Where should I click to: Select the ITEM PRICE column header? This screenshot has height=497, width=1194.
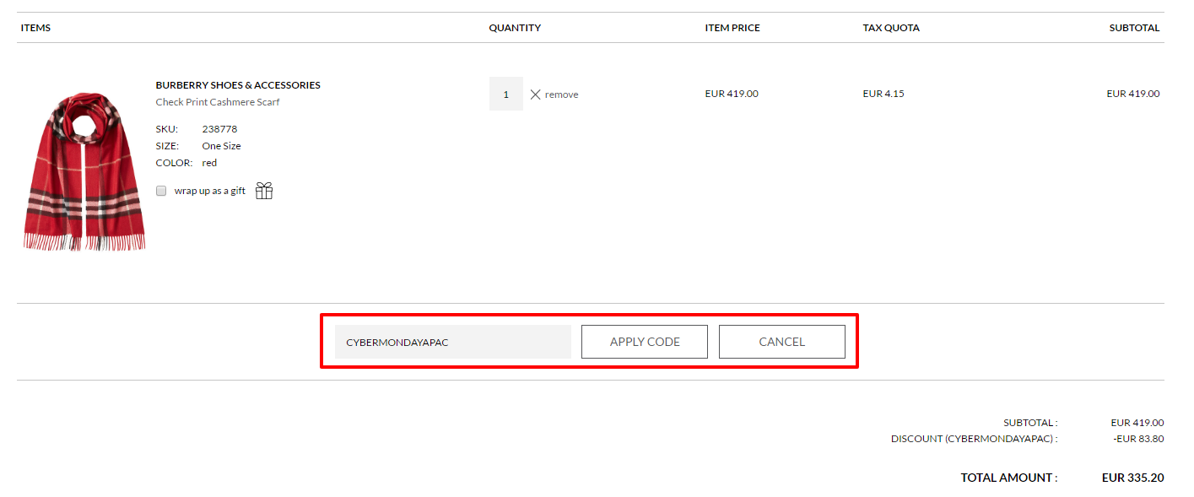click(x=732, y=28)
